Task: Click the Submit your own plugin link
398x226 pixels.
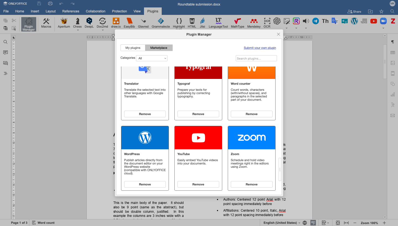Action: coord(260,48)
